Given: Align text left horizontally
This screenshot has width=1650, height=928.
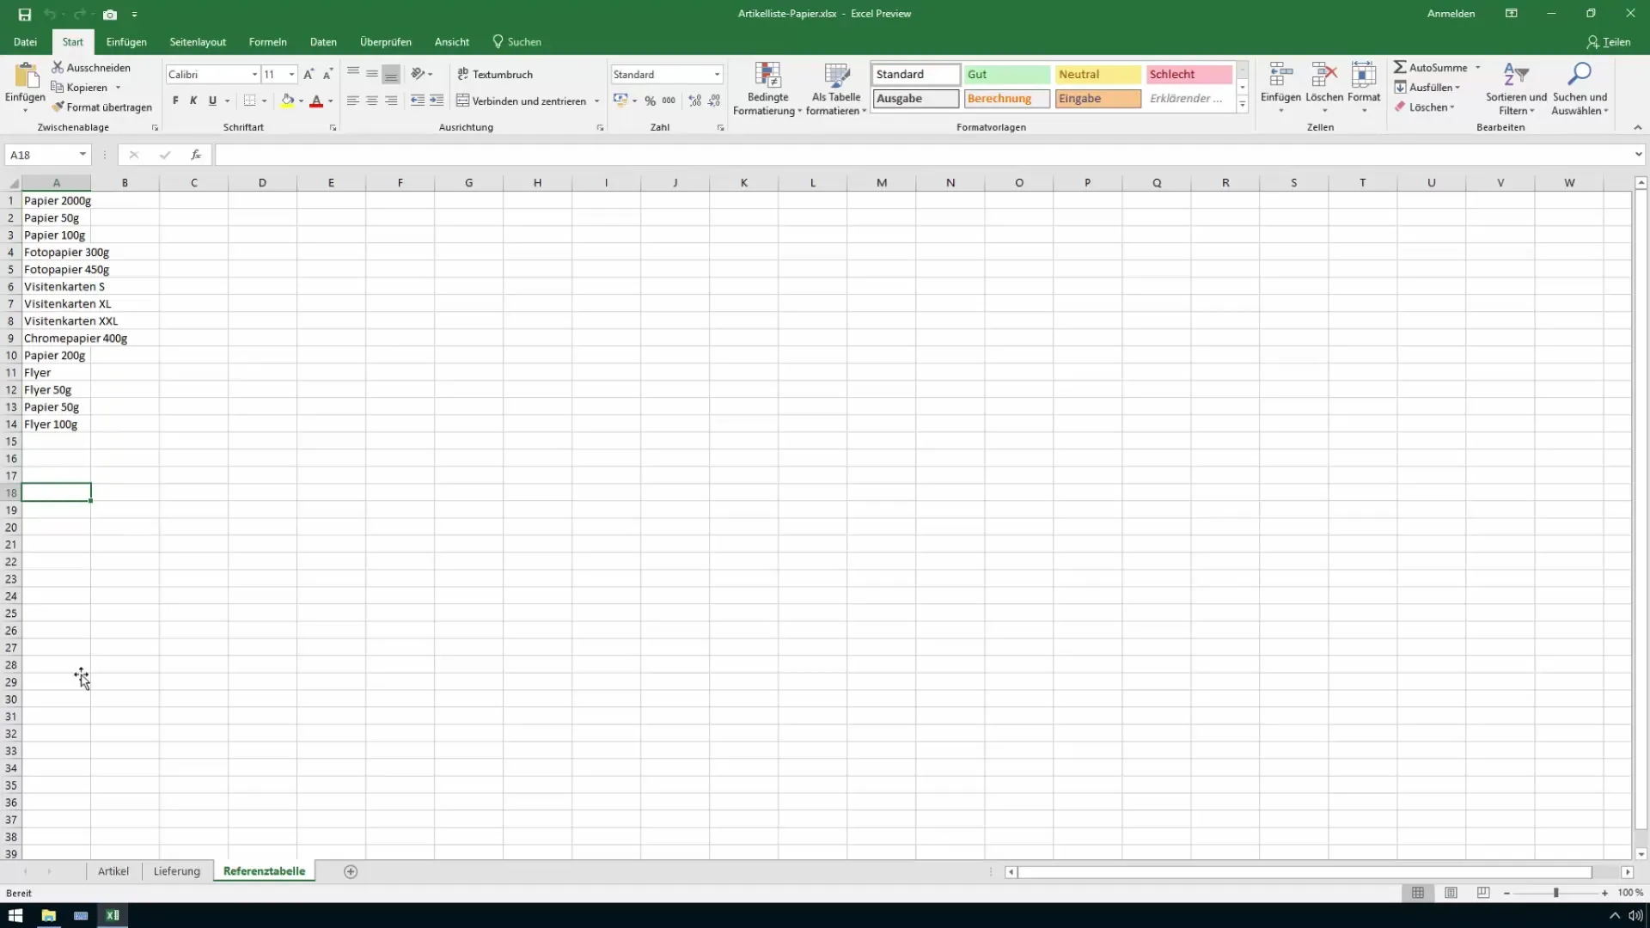Looking at the screenshot, I should click(x=352, y=101).
